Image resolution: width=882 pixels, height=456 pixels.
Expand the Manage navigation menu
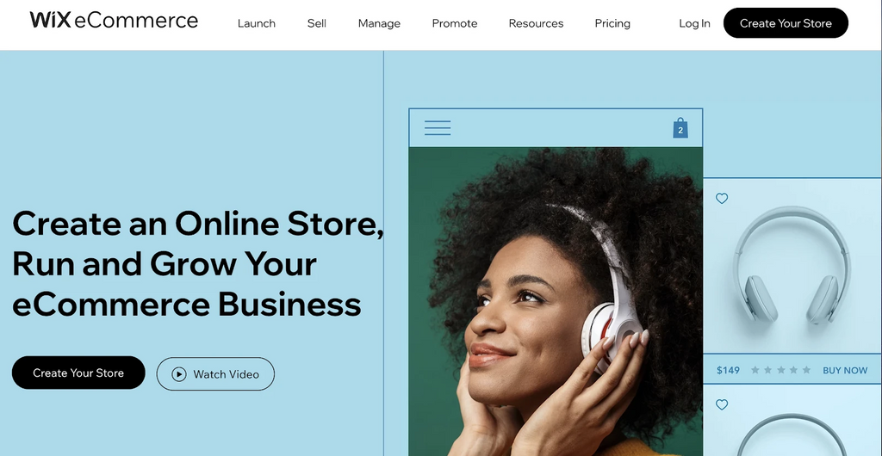(x=379, y=23)
